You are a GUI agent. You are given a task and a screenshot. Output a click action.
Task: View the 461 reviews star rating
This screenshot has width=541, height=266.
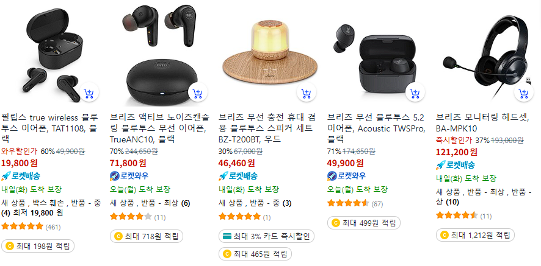pyautogui.click(x=23, y=226)
